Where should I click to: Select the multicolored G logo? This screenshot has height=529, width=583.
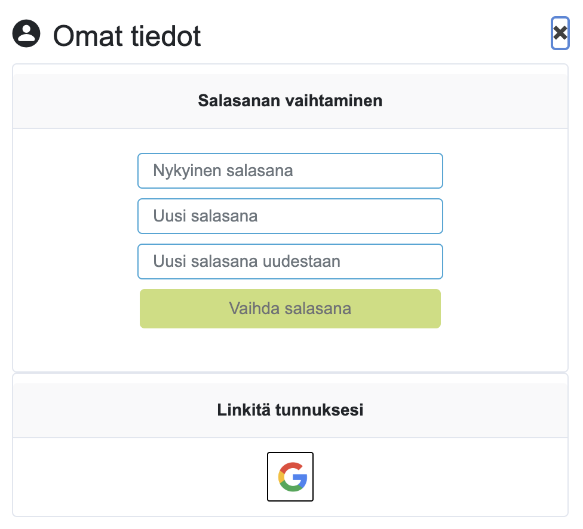[293, 476]
